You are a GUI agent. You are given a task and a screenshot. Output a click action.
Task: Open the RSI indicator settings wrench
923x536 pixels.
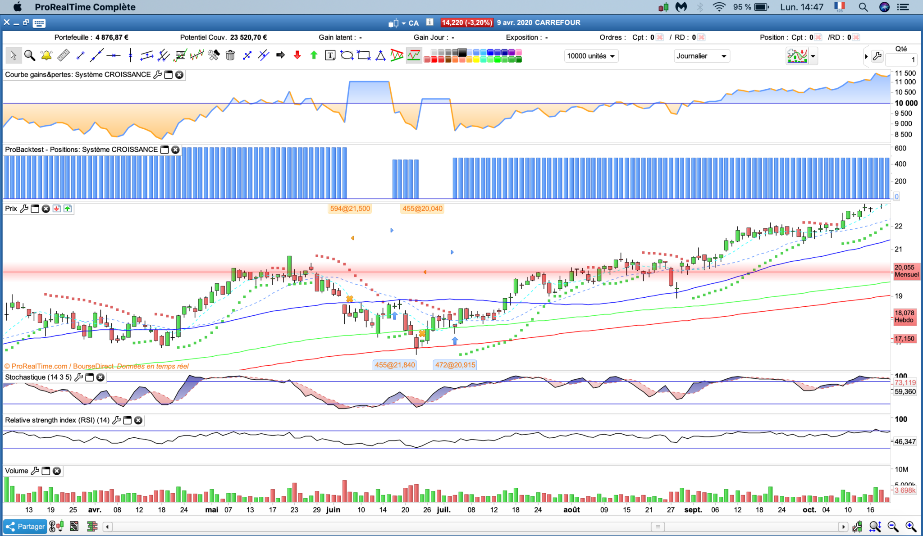coord(116,420)
